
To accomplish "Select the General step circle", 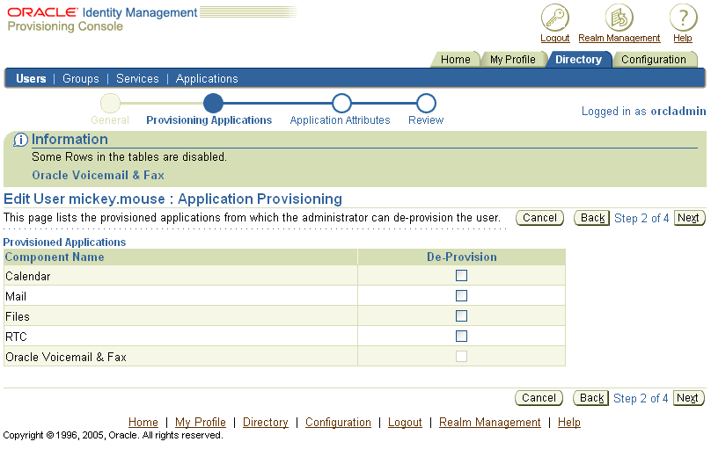I will click(110, 104).
